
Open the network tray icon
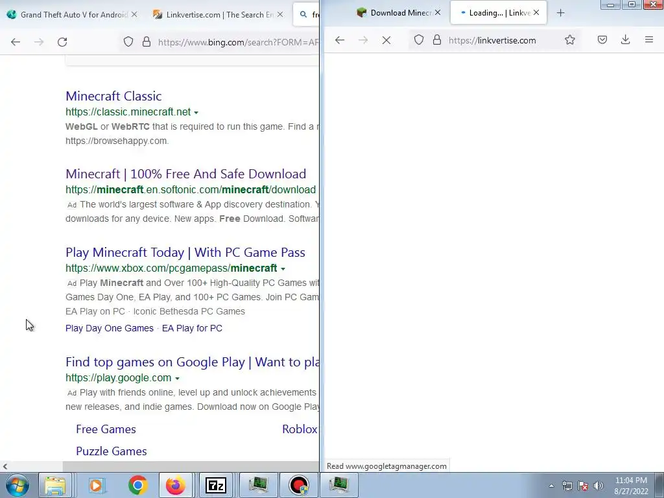[x=567, y=486]
